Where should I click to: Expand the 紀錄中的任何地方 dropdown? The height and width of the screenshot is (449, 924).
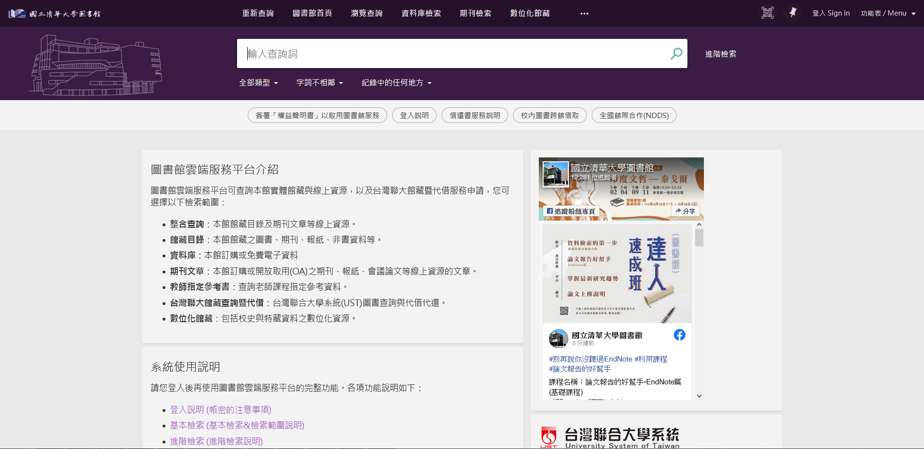click(x=396, y=83)
